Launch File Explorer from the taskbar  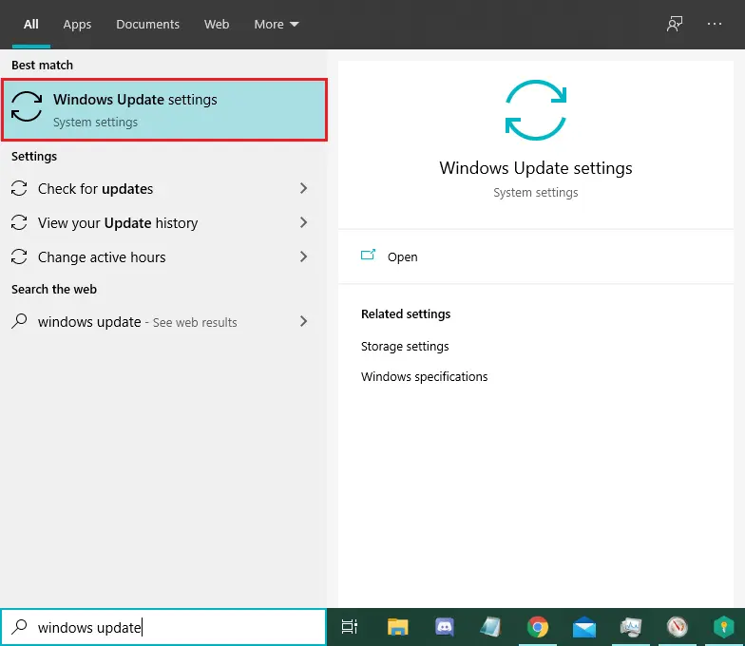coord(397,627)
